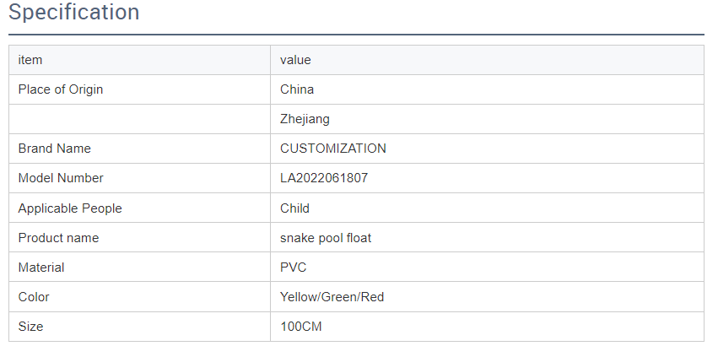Select model number LA2022061807
This screenshot has width=718, height=346.
(324, 178)
